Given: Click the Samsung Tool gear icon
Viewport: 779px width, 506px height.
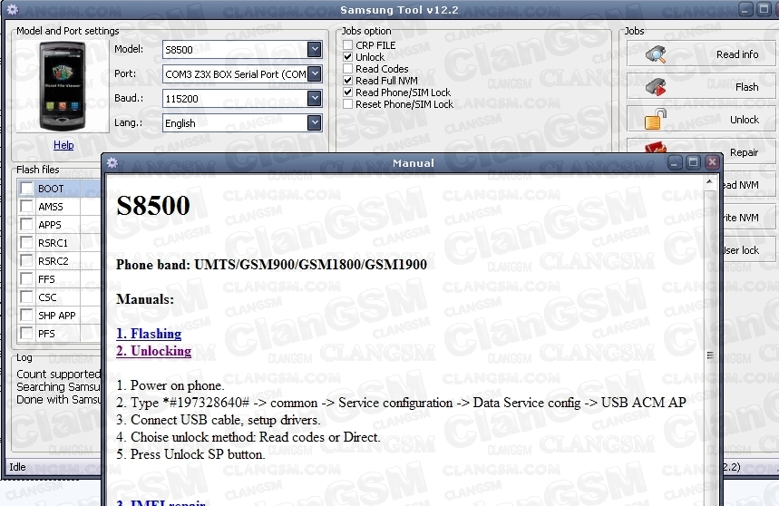Looking at the screenshot, I should [x=13, y=9].
